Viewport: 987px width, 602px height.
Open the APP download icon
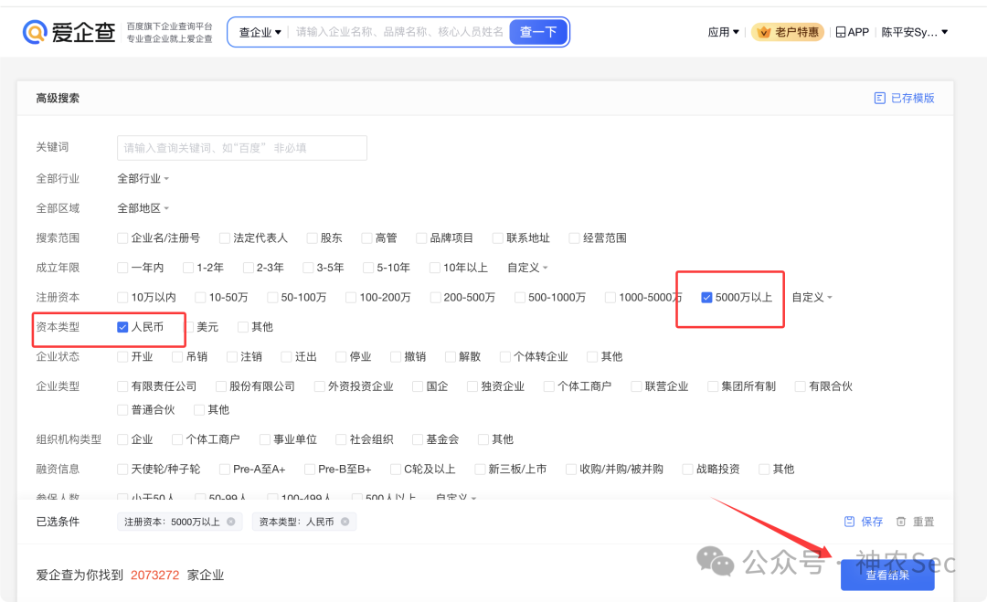click(x=853, y=32)
